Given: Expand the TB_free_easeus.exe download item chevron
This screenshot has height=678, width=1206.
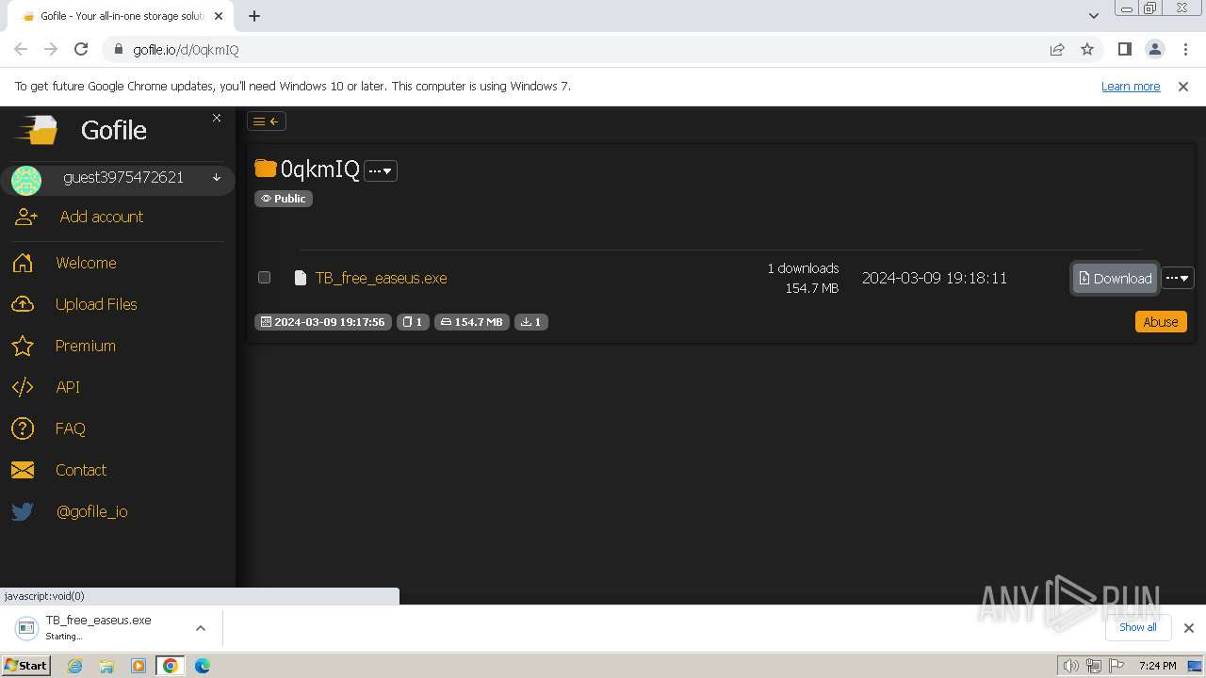Looking at the screenshot, I should [x=201, y=628].
